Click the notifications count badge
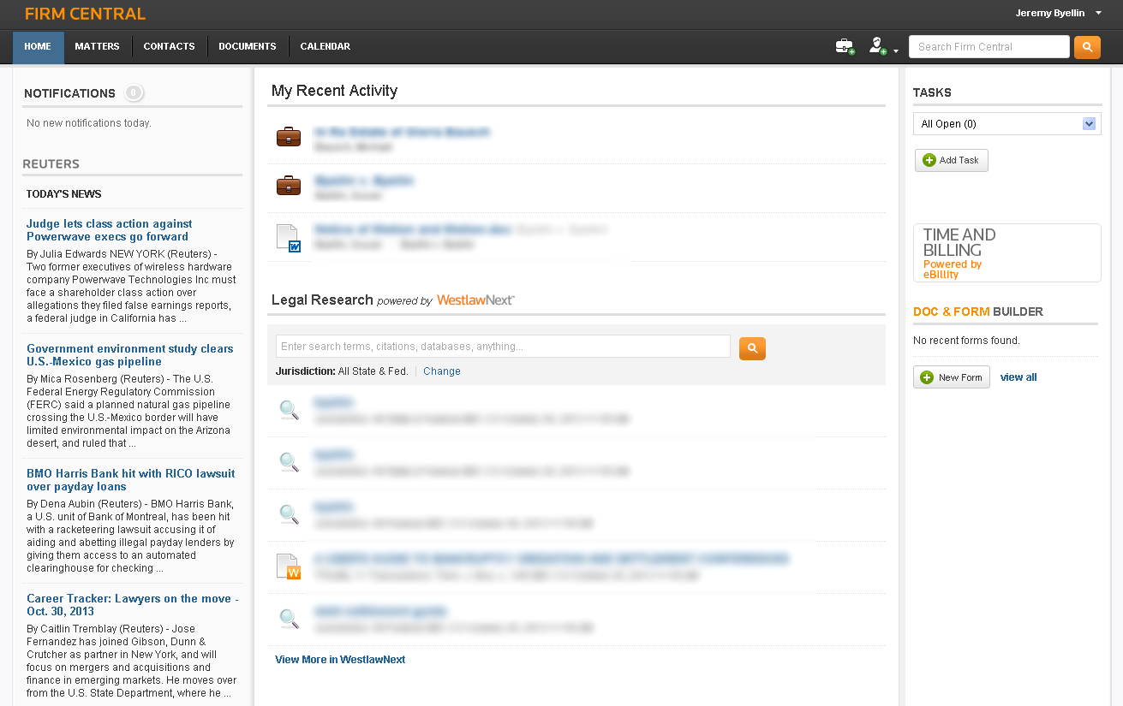This screenshot has height=706, width=1123. coord(134,93)
